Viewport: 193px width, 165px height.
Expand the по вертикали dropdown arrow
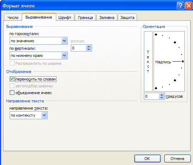pos(64,55)
